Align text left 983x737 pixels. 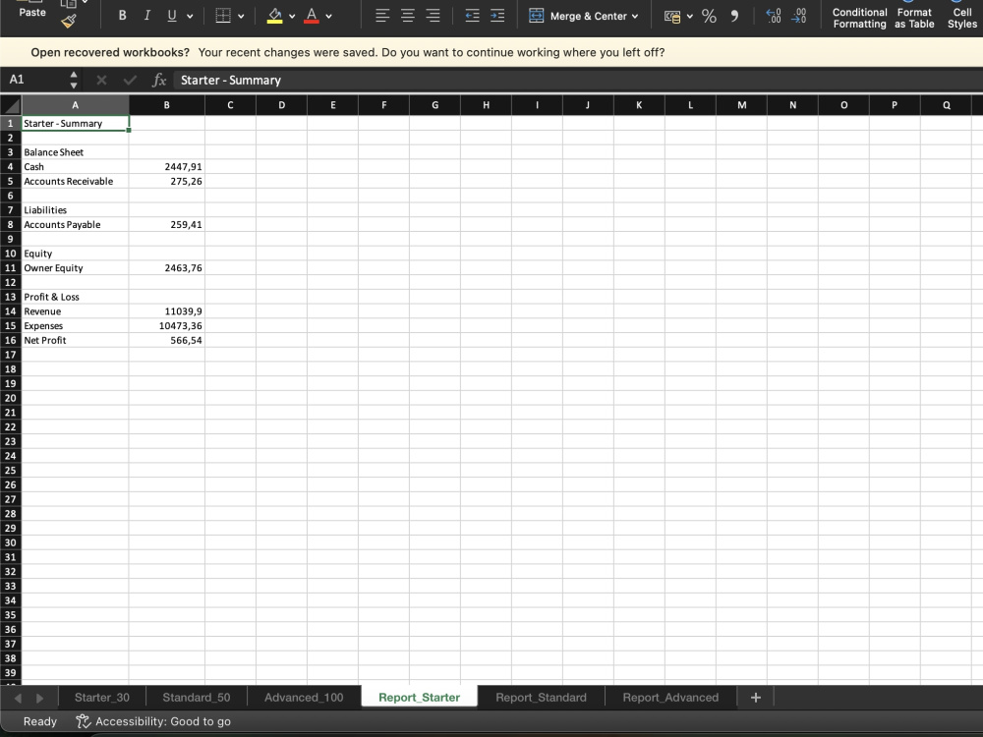(x=382, y=16)
